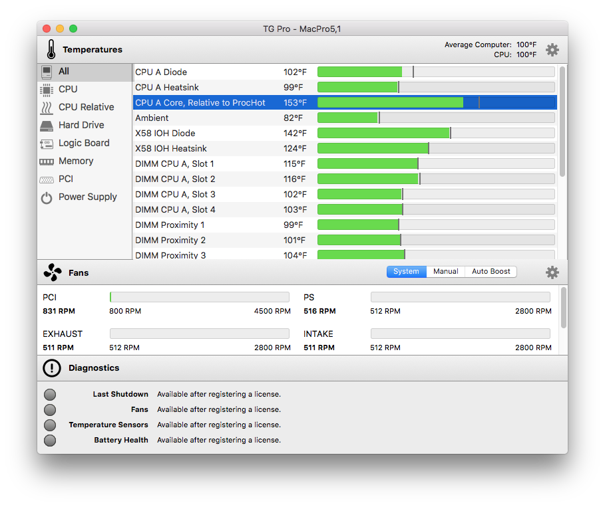605x507 pixels.
Task: Click the Power Supply icon in sidebar
Action: [x=47, y=197]
